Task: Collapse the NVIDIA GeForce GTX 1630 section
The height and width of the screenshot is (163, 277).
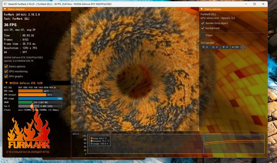Action: point(7,83)
